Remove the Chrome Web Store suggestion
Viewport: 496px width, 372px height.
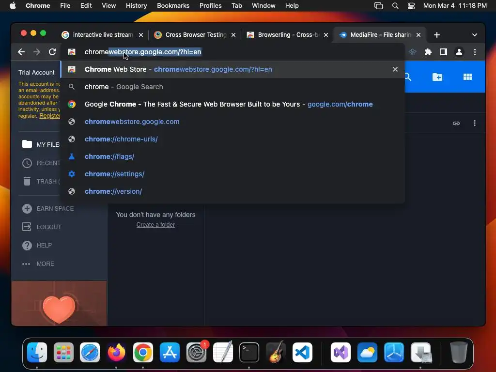pyautogui.click(x=395, y=69)
